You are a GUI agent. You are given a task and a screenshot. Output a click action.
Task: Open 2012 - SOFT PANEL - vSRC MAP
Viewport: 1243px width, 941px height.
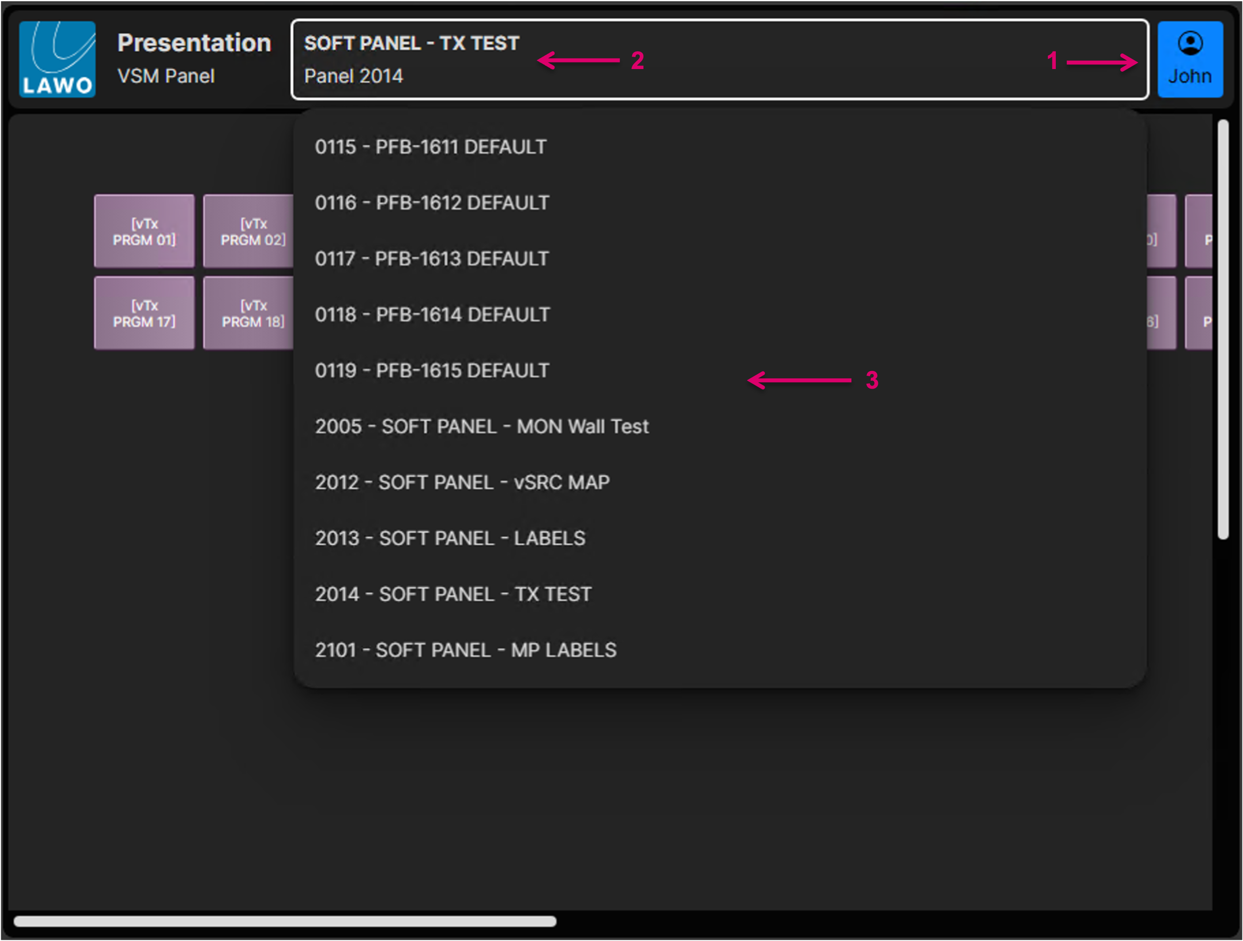[x=462, y=482]
